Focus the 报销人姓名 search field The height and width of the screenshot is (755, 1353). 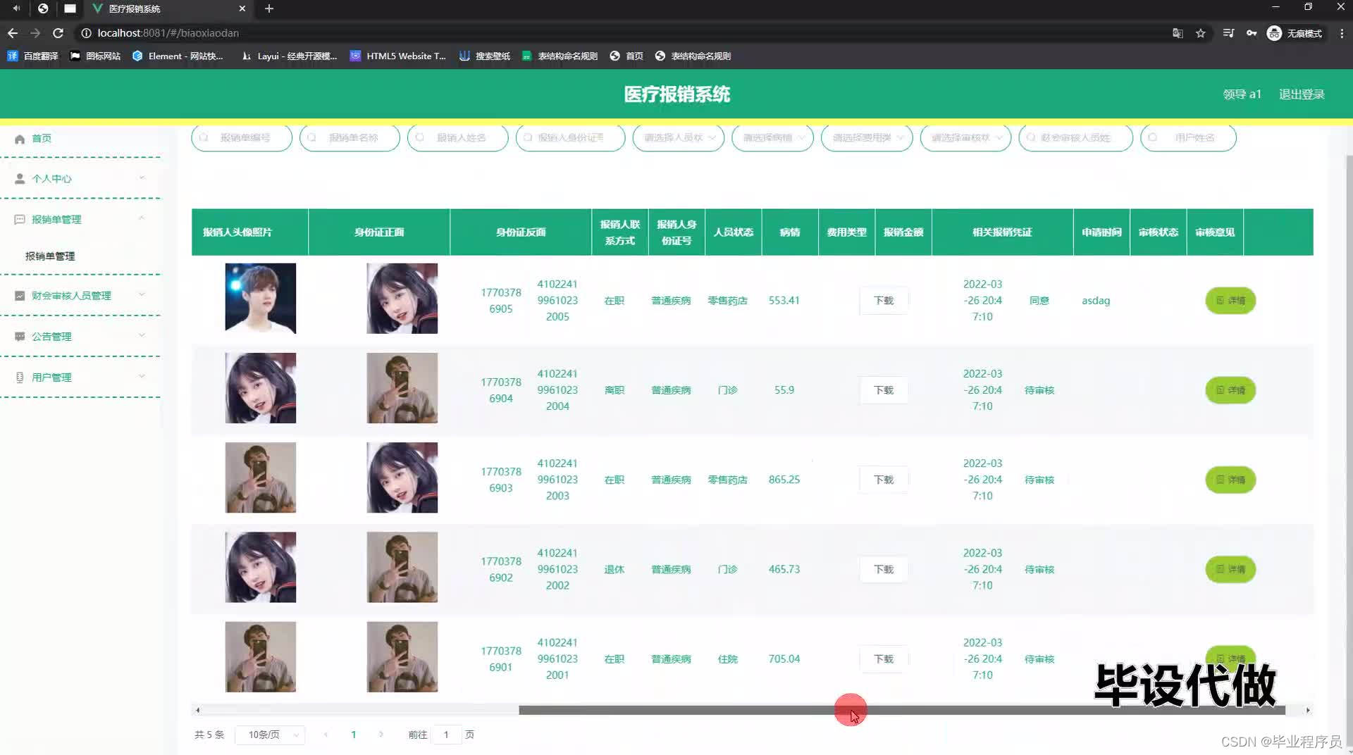click(x=458, y=138)
